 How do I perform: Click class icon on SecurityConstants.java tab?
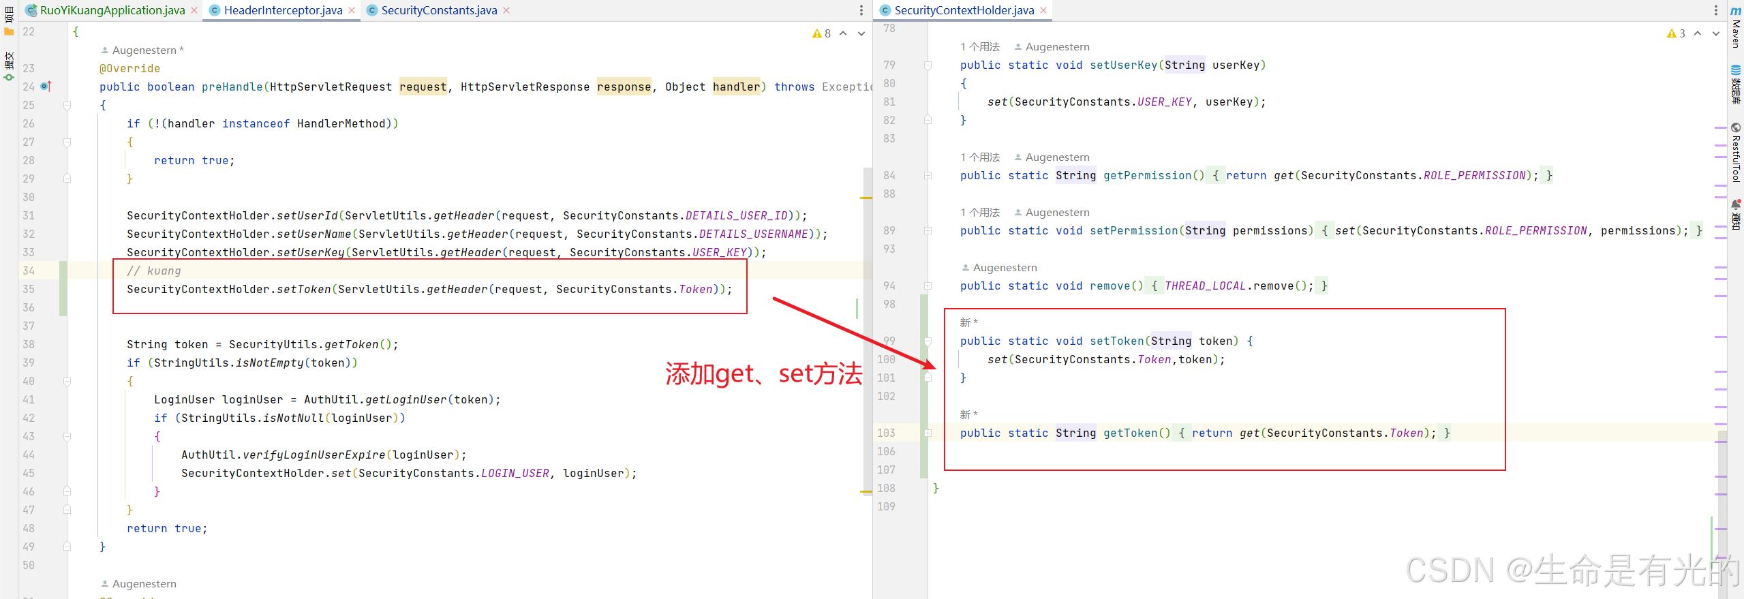click(x=372, y=10)
